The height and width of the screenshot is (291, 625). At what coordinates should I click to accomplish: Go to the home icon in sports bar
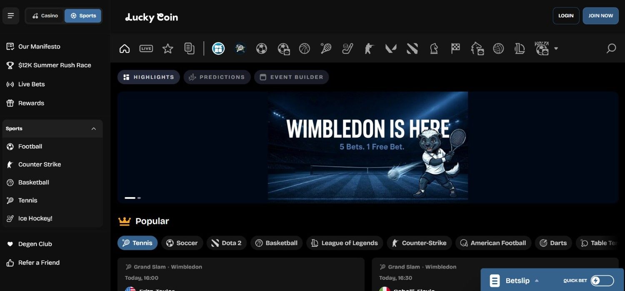point(125,49)
